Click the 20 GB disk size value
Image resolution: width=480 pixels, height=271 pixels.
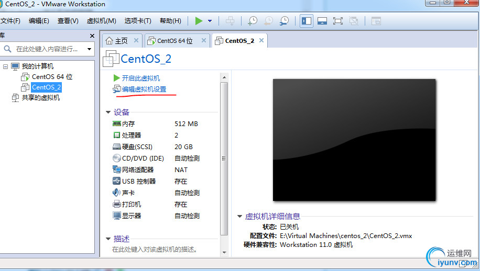(183, 146)
